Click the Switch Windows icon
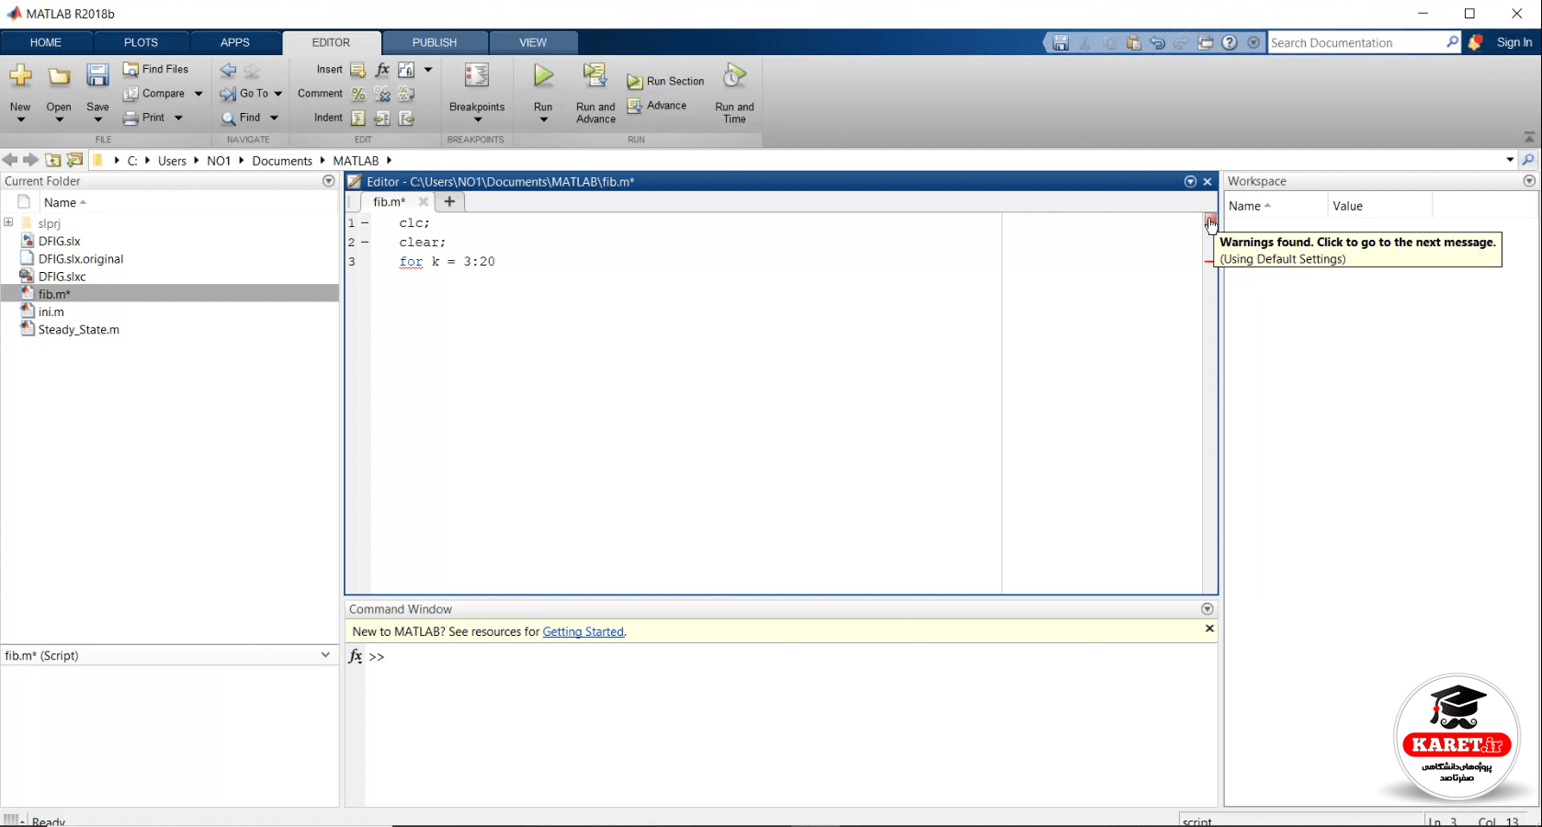 pyautogui.click(x=1206, y=43)
